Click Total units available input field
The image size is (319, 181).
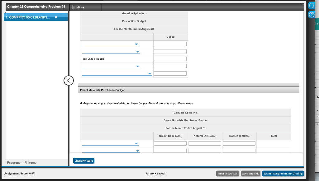coord(170,59)
